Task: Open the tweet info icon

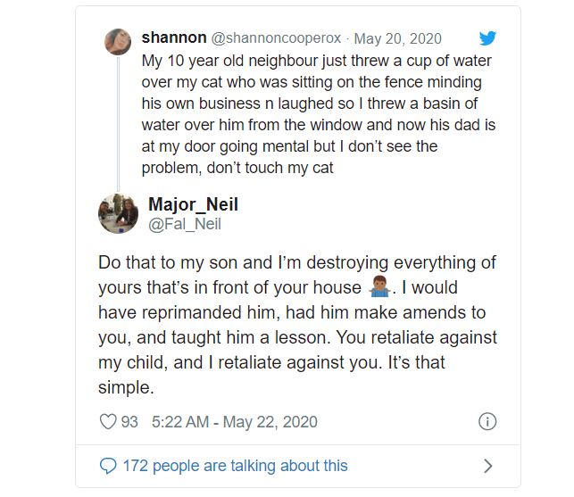Action: pyautogui.click(x=487, y=422)
